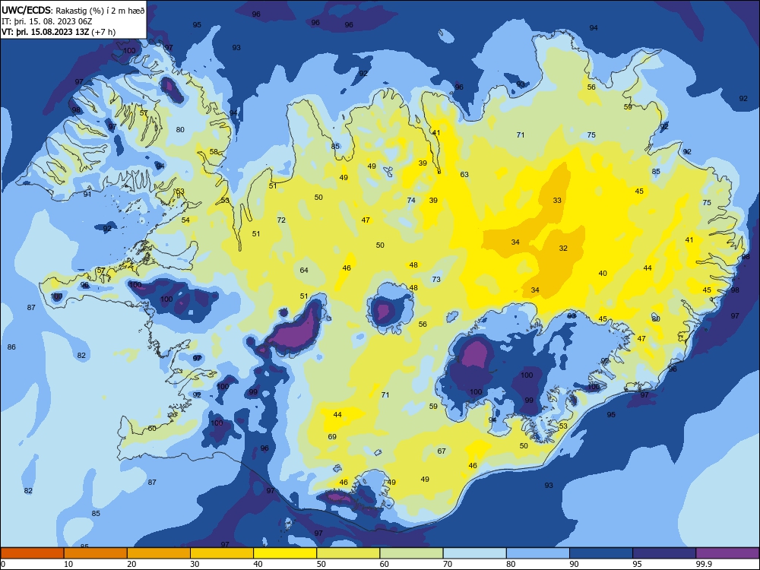Select the offshore map value '86'
This screenshot has height=570, width=760.
pyautogui.click(x=11, y=347)
